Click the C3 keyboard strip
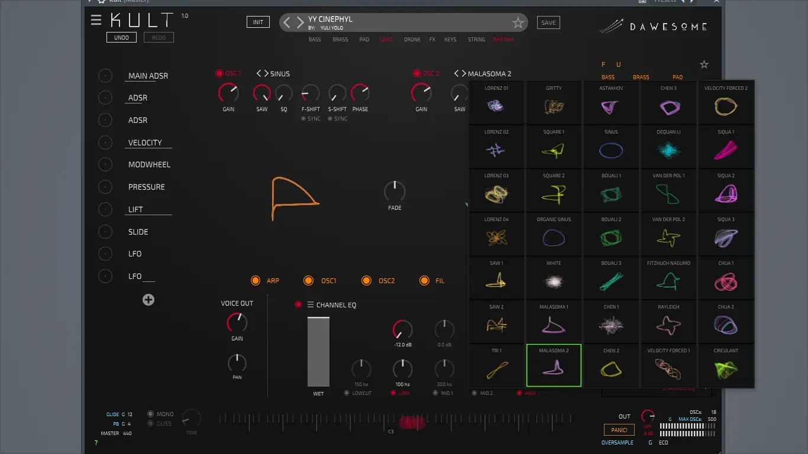Image resolution: width=808 pixels, height=454 pixels. tap(395, 421)
